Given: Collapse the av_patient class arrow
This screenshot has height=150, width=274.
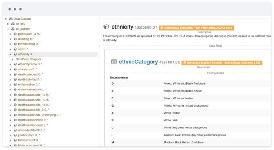Looking at the screenshot, I should [x=8, y=29].
